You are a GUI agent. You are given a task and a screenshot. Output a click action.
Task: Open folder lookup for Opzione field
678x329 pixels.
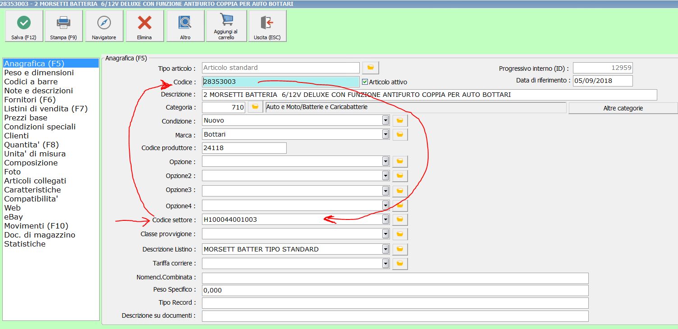pos(400,161)
